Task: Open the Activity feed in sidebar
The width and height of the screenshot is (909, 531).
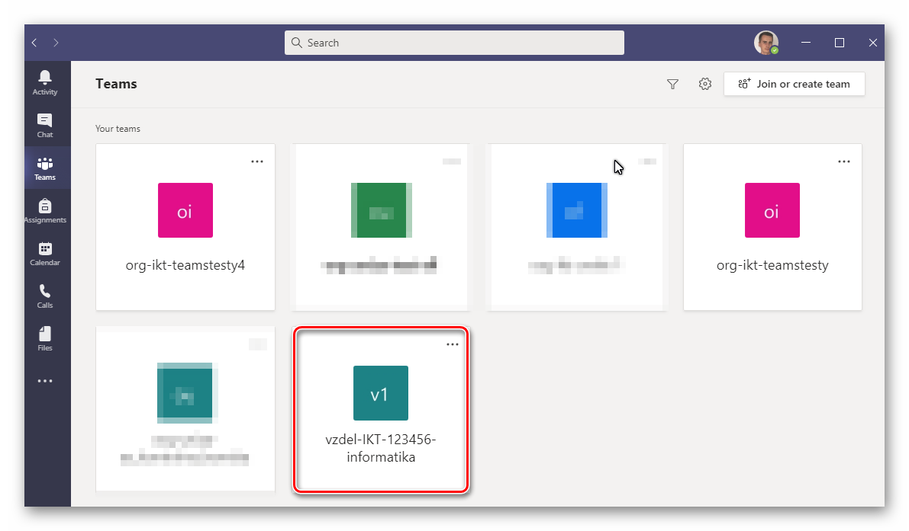Action: pos(45,82)
